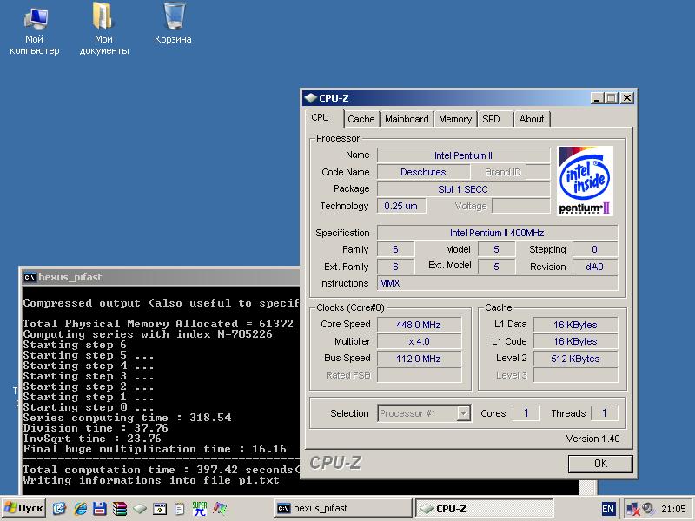
Task: Click the hexus_pifast window title bar
Action: (x=162, y=277)
